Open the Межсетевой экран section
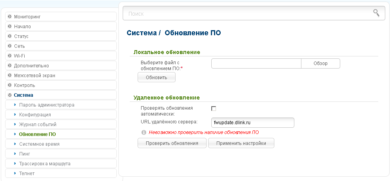The width and height of the screenshot is (390, 181). 34,76
